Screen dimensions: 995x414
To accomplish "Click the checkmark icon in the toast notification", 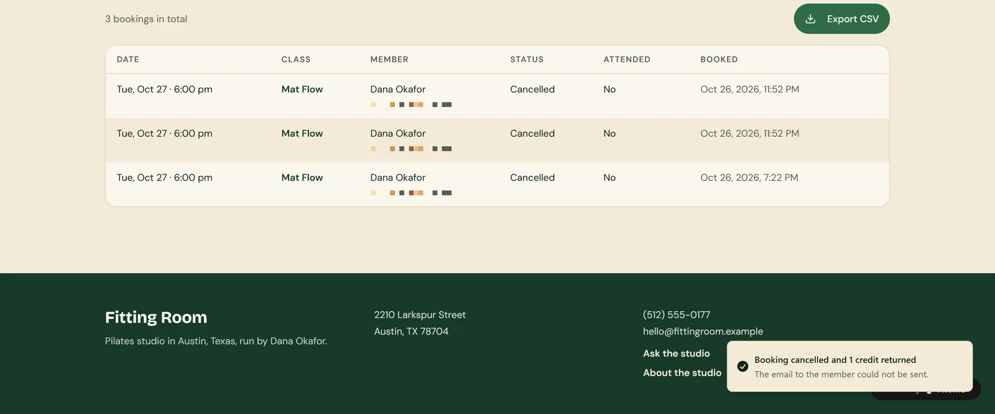I will point(743,366).
